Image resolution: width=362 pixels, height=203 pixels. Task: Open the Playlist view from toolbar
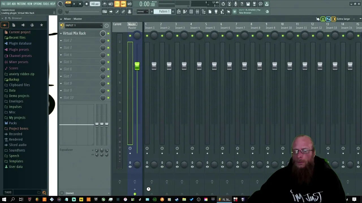click(179, 12)
